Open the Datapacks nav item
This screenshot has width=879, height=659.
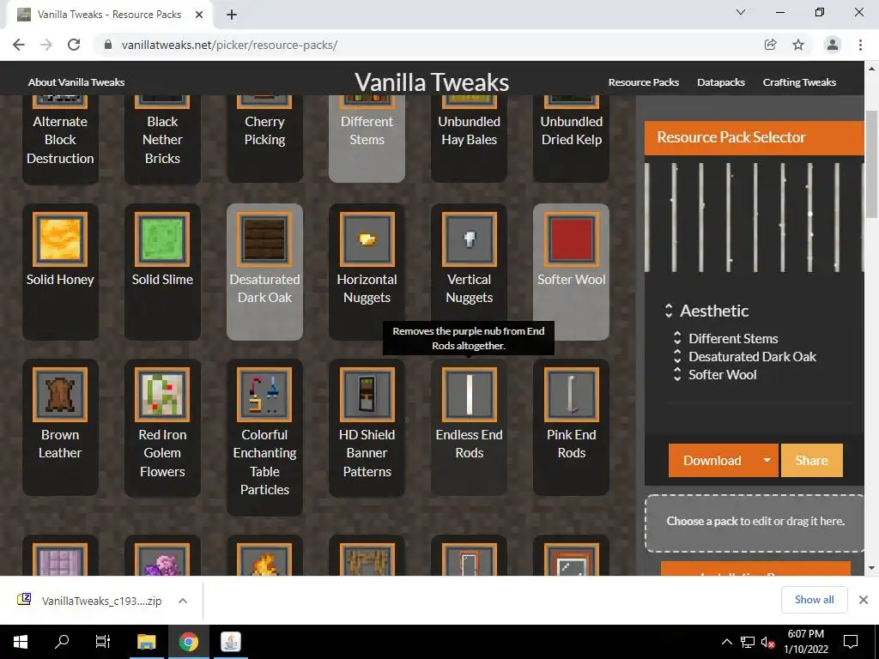click(x=721, y=82)
